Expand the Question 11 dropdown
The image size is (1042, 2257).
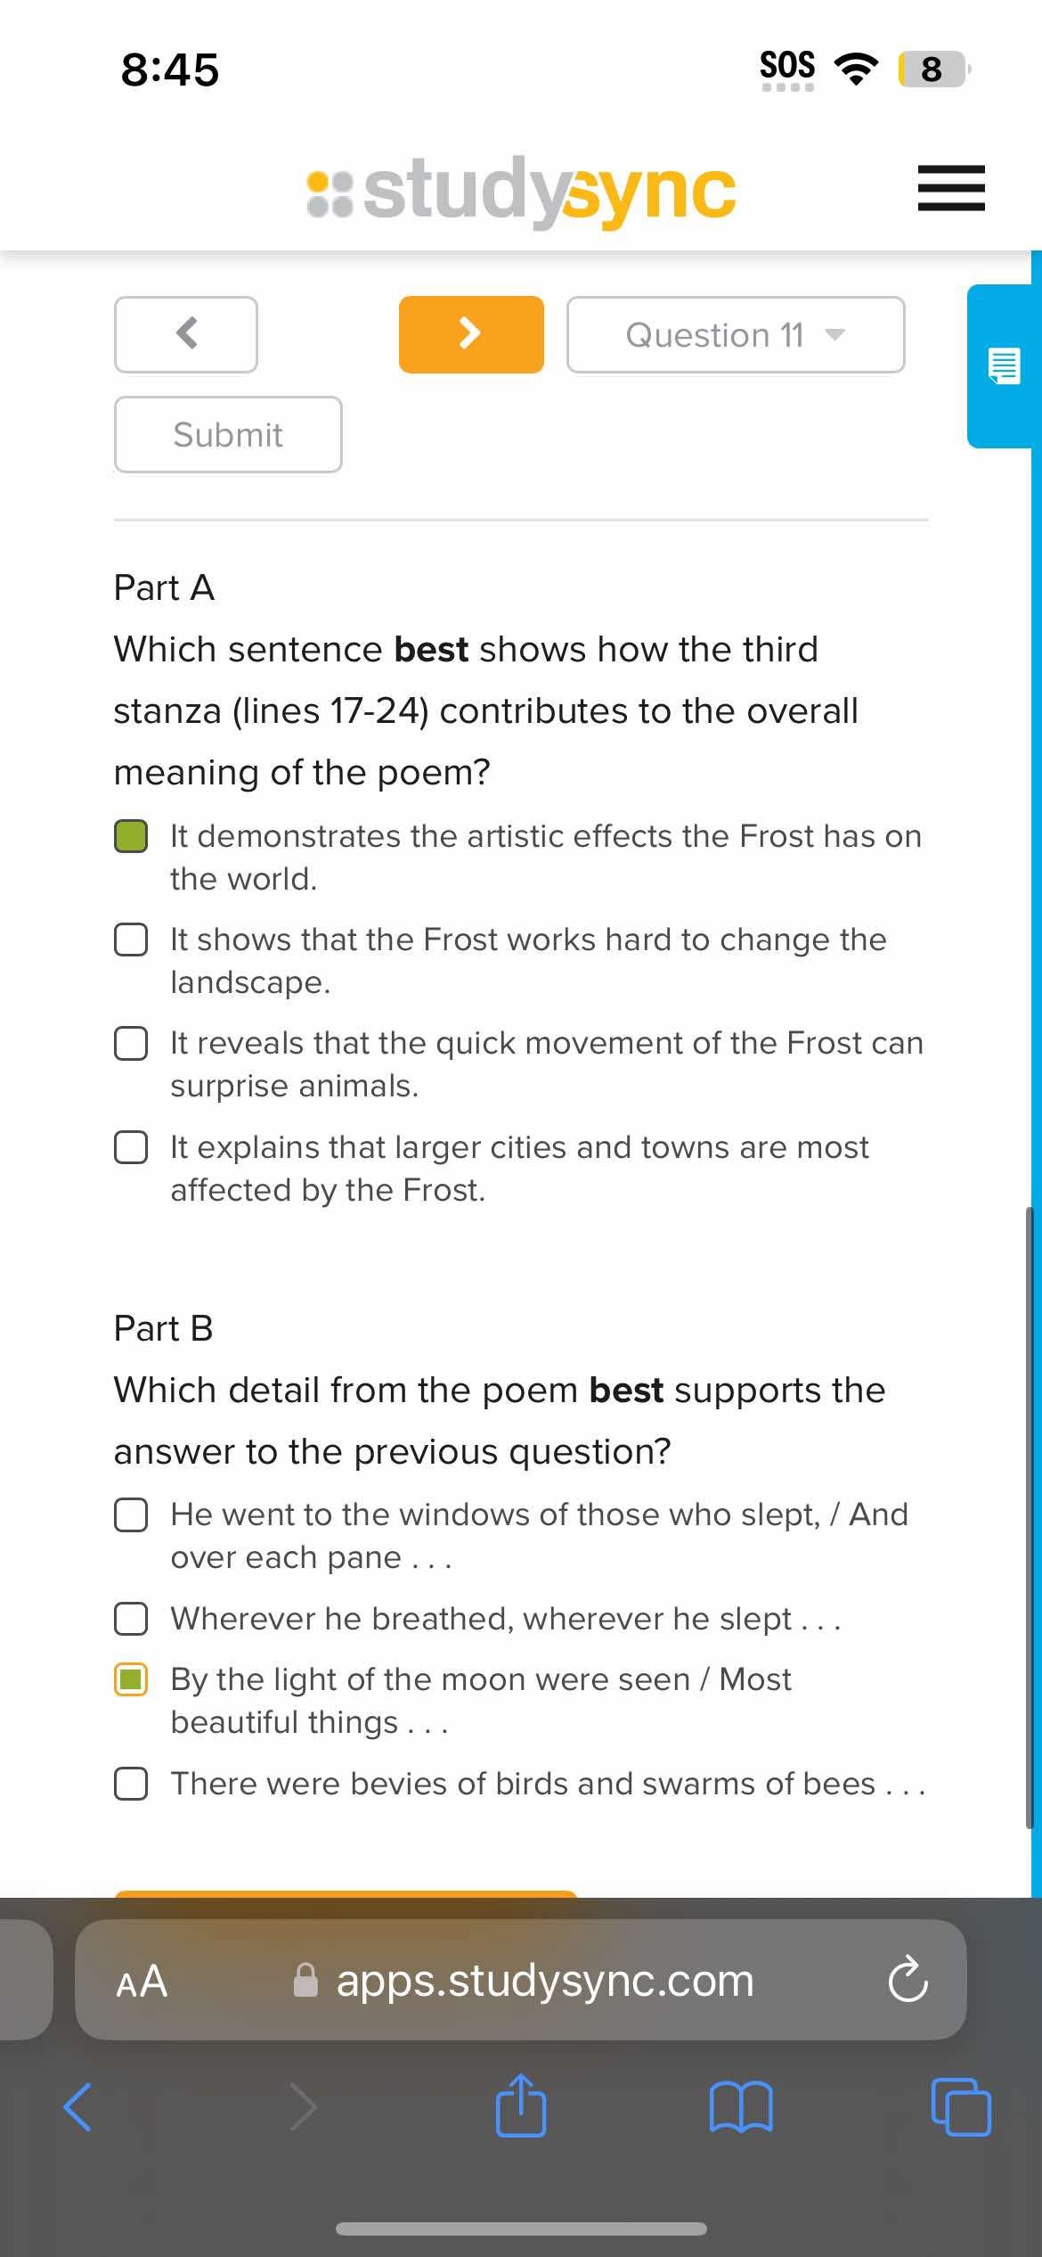(x=736, y=335)
